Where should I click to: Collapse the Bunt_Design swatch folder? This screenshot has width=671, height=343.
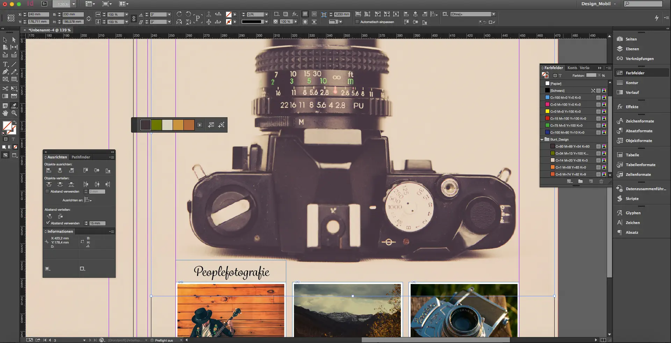[x=542, y=140]
